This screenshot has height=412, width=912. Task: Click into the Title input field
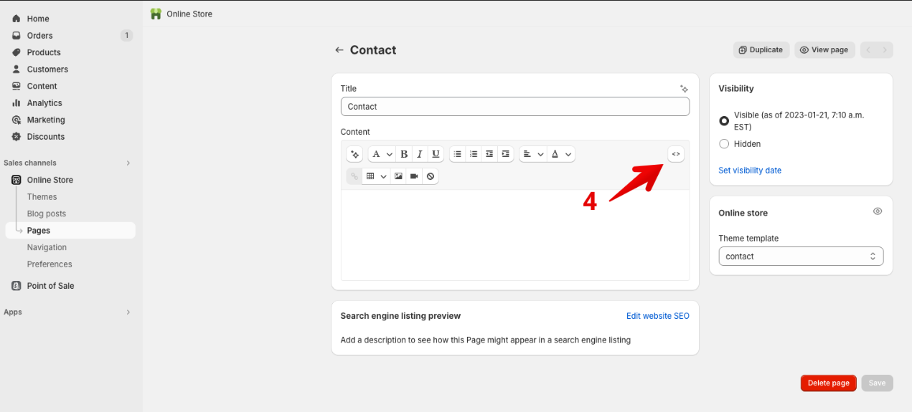[514, 107]
